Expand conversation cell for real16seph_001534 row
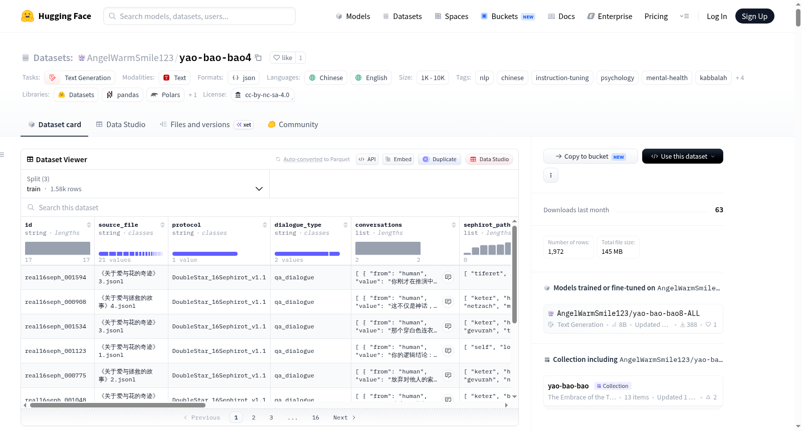The height and width of the screenshot is (431, 802). pos(448,326)
